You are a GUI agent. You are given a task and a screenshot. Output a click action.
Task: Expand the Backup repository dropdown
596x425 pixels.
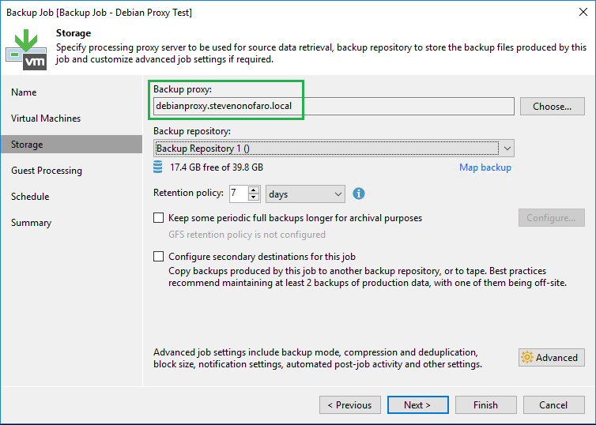pos(507,149)
